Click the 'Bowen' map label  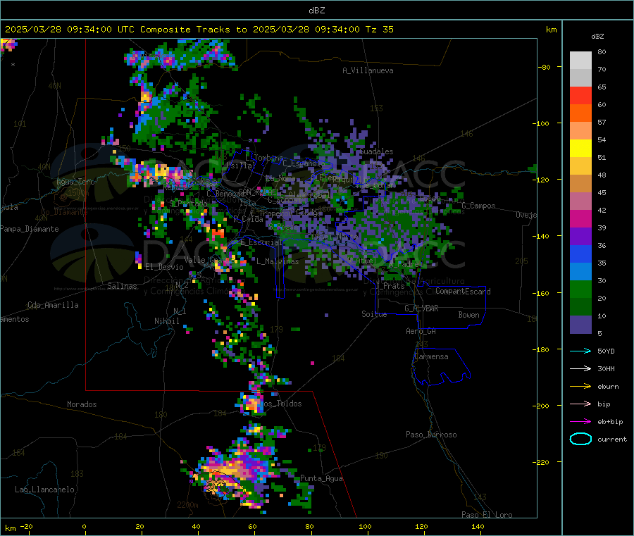point(468,315)
